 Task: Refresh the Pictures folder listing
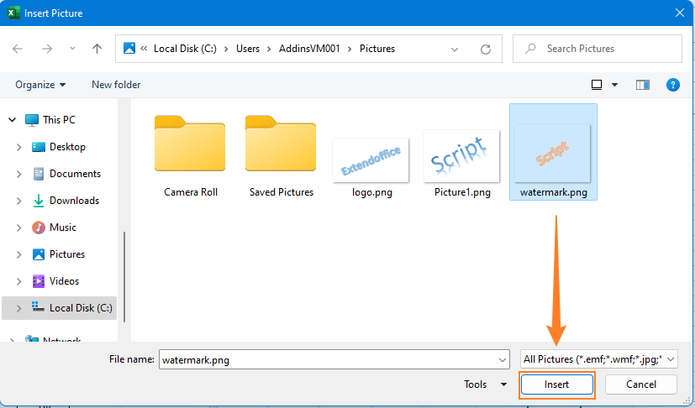tap(487, 49)
